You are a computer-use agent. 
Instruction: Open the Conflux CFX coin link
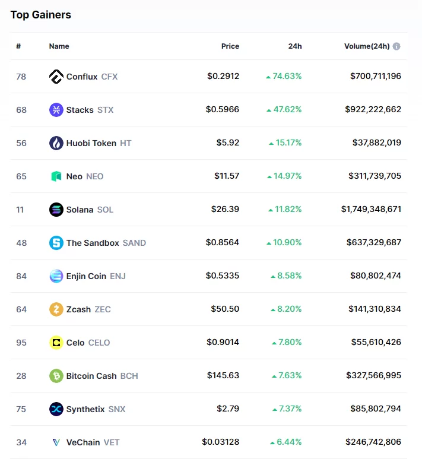92,77
